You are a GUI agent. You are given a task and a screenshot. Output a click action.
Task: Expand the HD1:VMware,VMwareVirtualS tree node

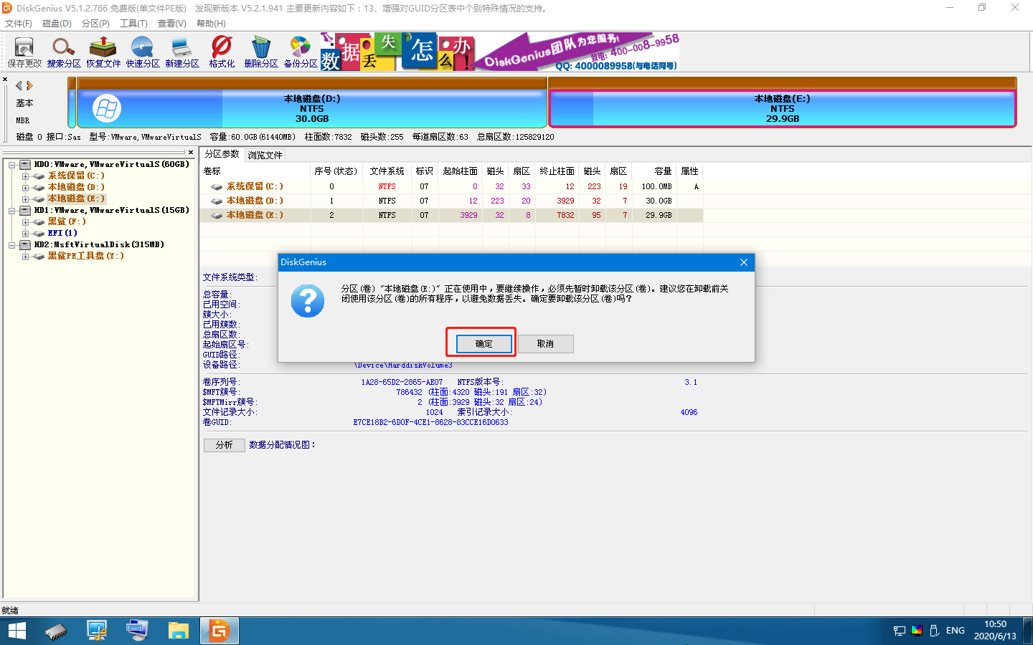coord(11,210)
